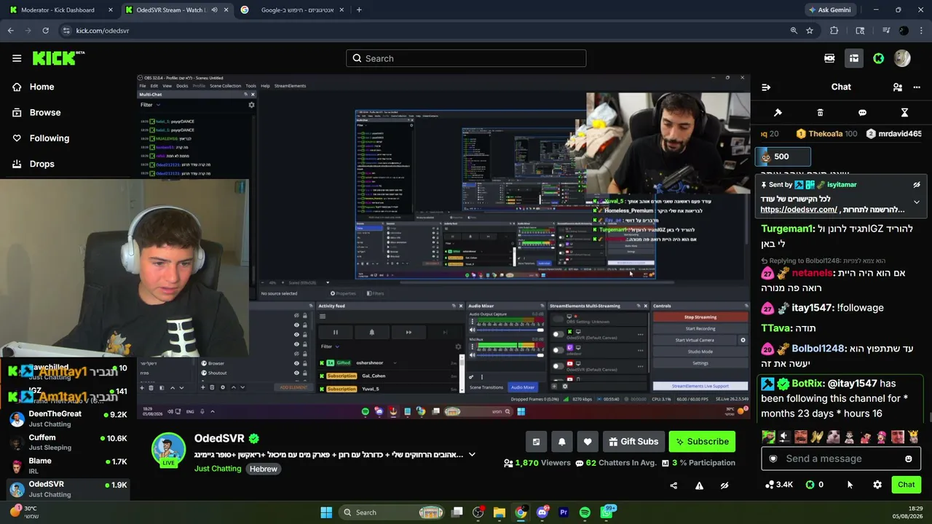Open the Just Chatting category link under OdedSVR title
This screenshot has height=524, width=932.
coord(218,469)
